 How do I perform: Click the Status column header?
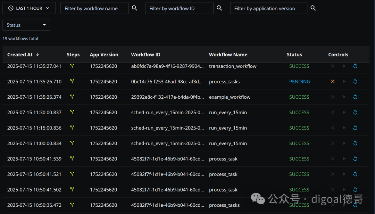click(294, 55)
